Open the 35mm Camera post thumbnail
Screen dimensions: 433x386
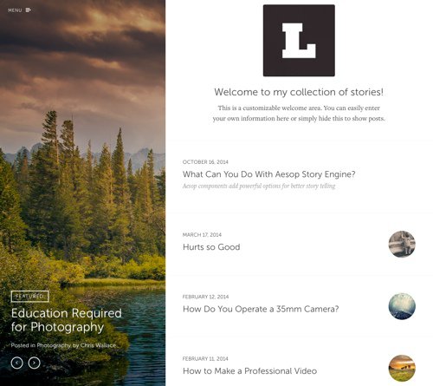[x=402, y=306]
